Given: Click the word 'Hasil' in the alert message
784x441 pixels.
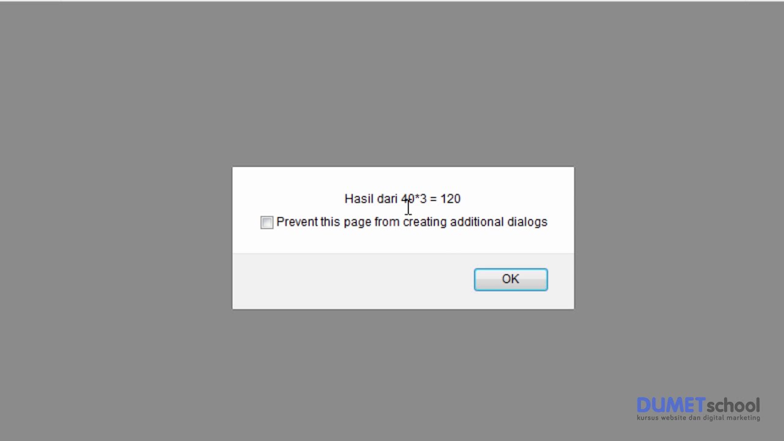Looking at the screenshot, I should [x=359, y=198].
